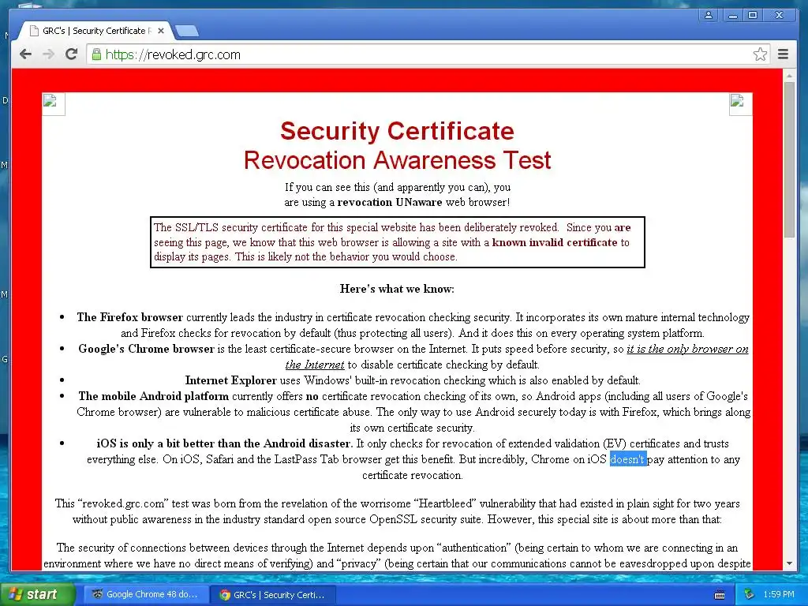
Task: Click "revocation UNaware" bold text
Action: tap(390, 202)
